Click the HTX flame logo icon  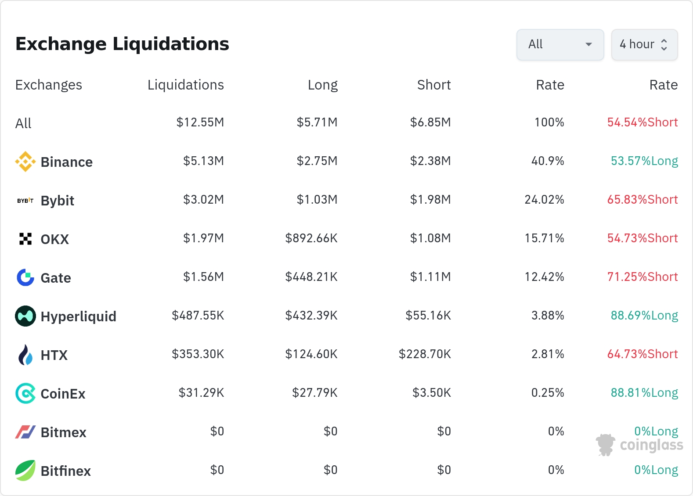tap(25, 355)
